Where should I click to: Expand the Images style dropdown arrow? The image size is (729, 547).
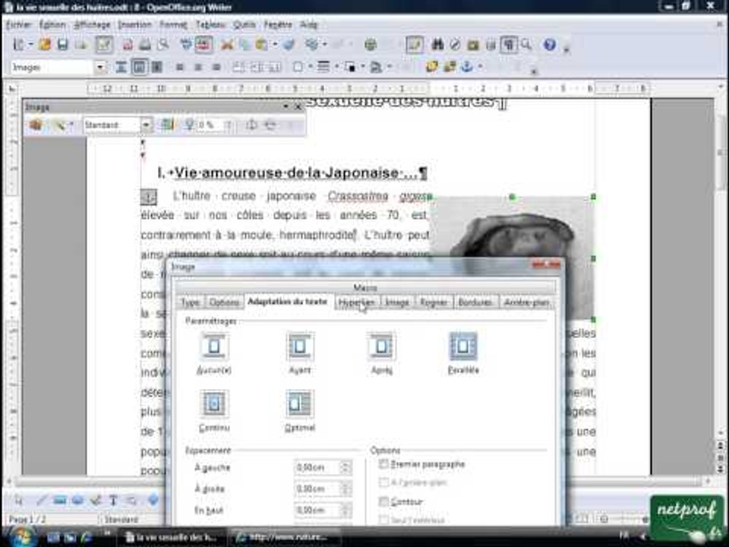100,68
